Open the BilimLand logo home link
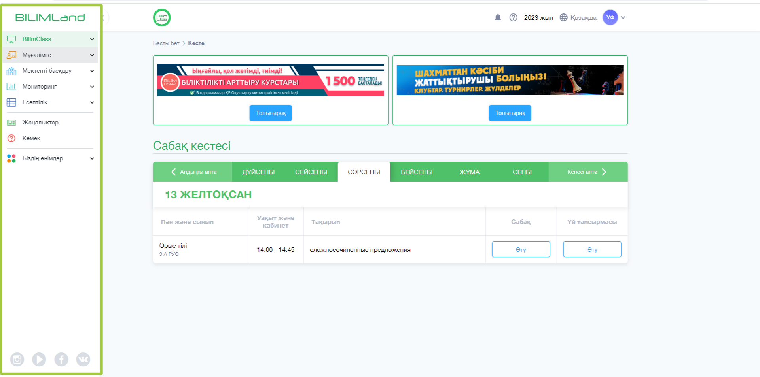 point(50,17)
